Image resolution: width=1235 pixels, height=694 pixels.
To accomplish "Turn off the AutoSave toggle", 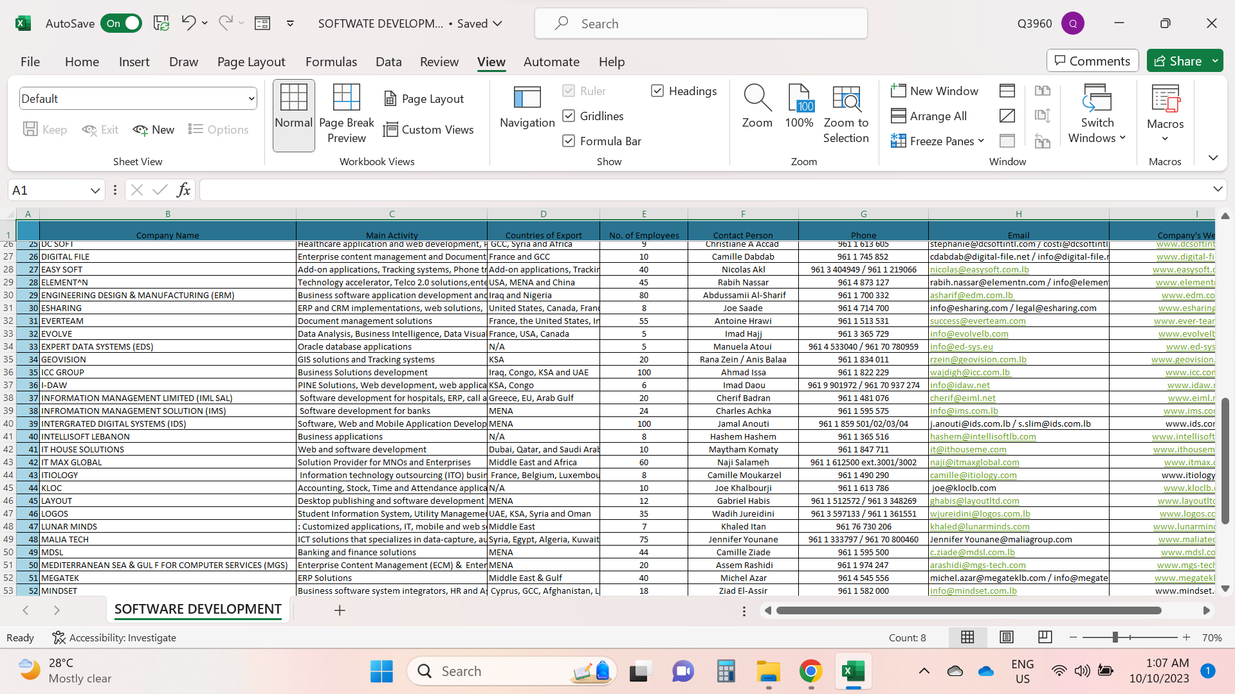I will point(122,23).
